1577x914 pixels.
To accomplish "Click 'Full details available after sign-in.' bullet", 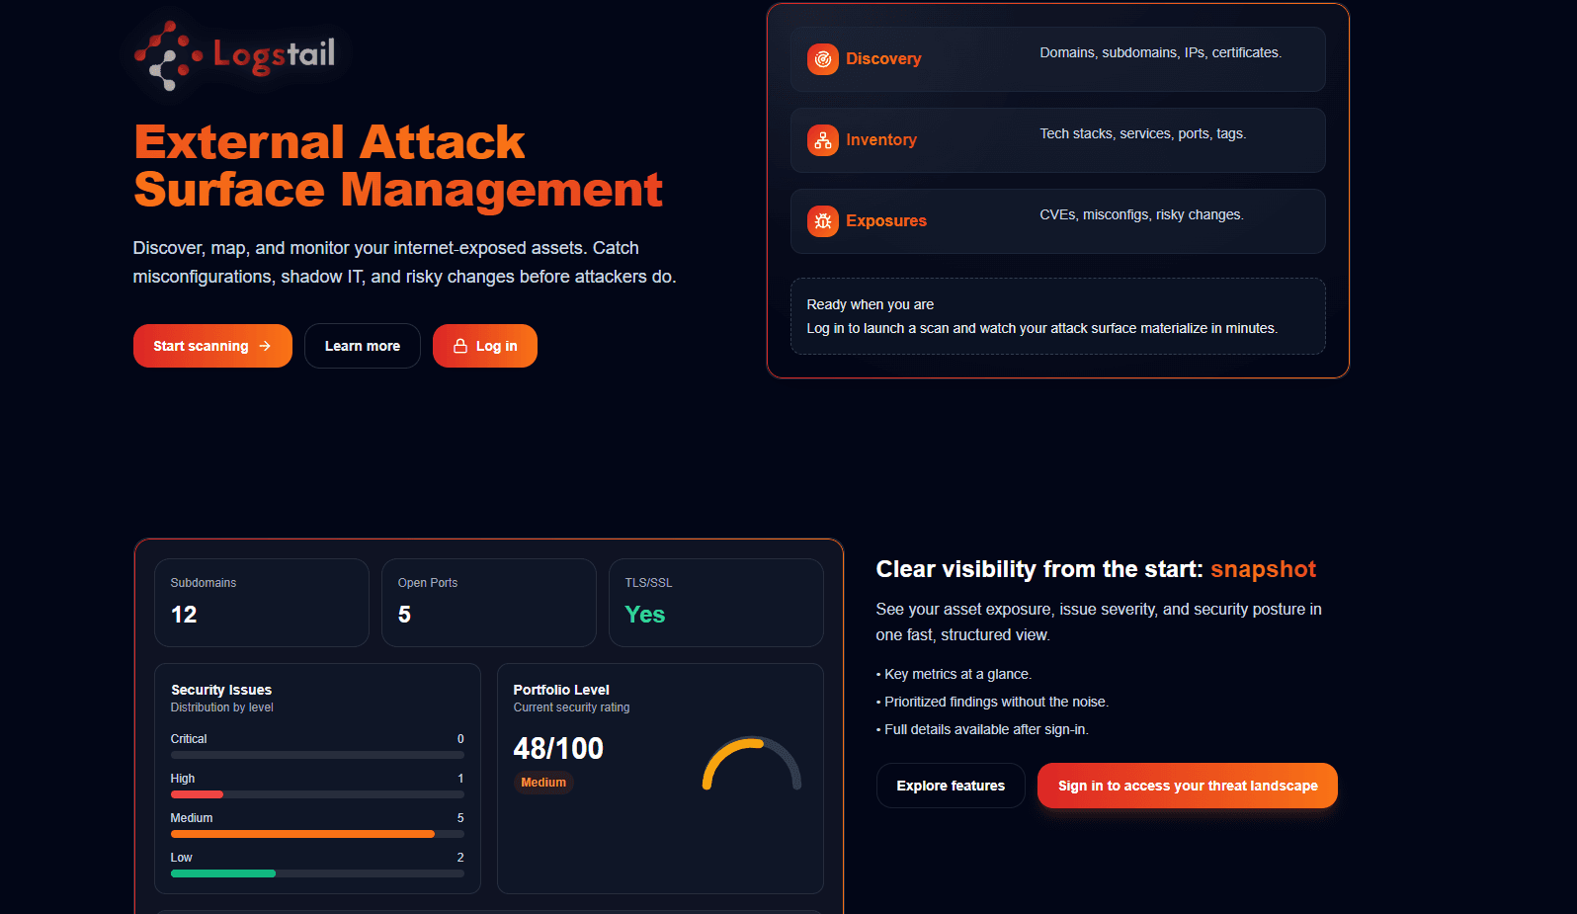I will [x=982, y=729].
